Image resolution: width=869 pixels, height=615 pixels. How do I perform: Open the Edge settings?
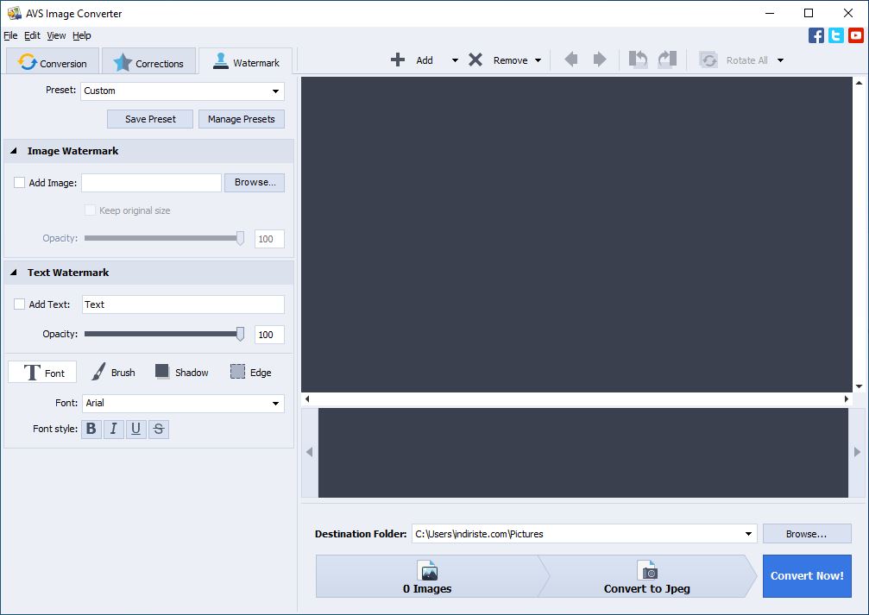250,373
